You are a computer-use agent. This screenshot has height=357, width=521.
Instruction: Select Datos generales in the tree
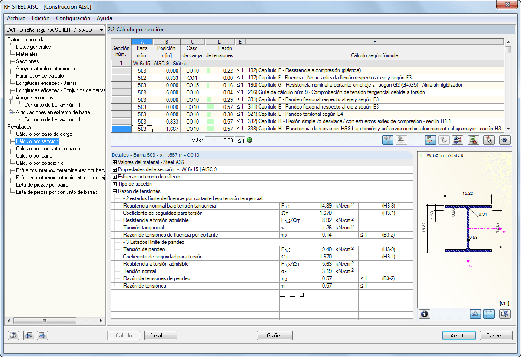pos(34,47)
